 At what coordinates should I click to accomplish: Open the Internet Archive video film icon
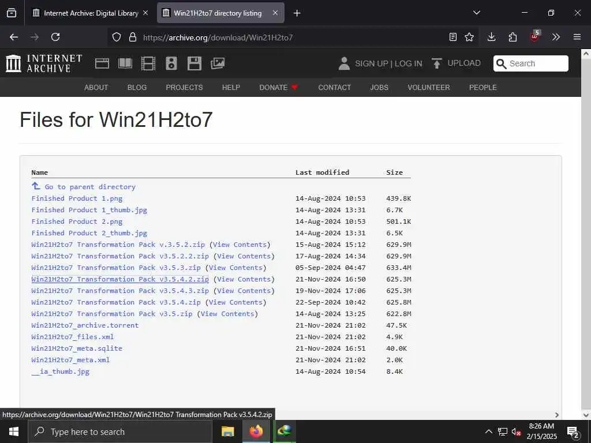tap(148, 63)
